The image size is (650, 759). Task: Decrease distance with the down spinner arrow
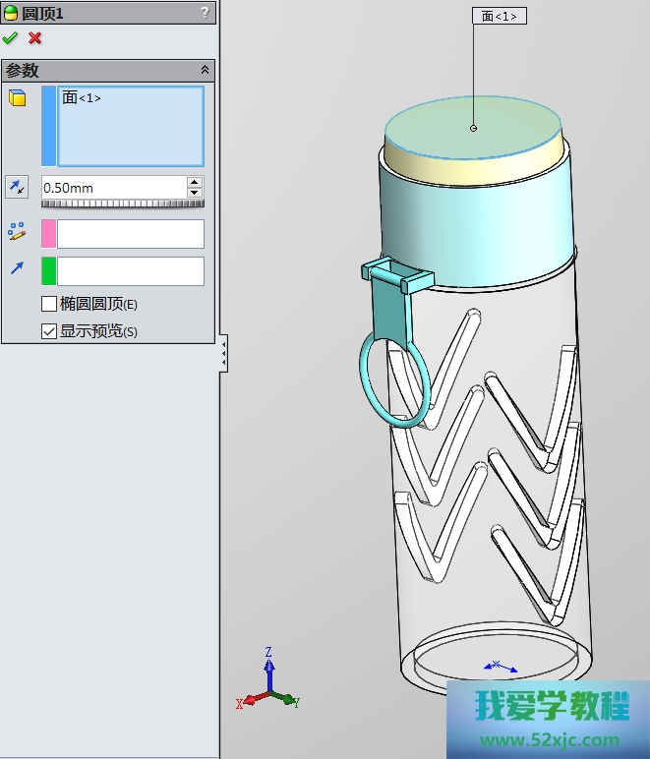[195, 193]
